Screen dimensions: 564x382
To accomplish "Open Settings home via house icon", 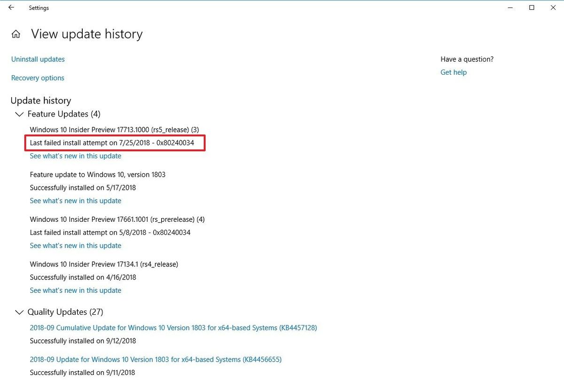I will click(x=16, y=34).
